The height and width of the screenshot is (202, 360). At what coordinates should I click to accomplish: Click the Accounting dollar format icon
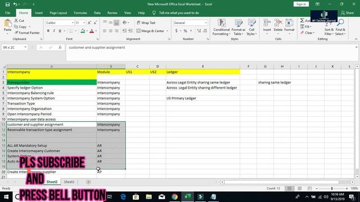176,31
